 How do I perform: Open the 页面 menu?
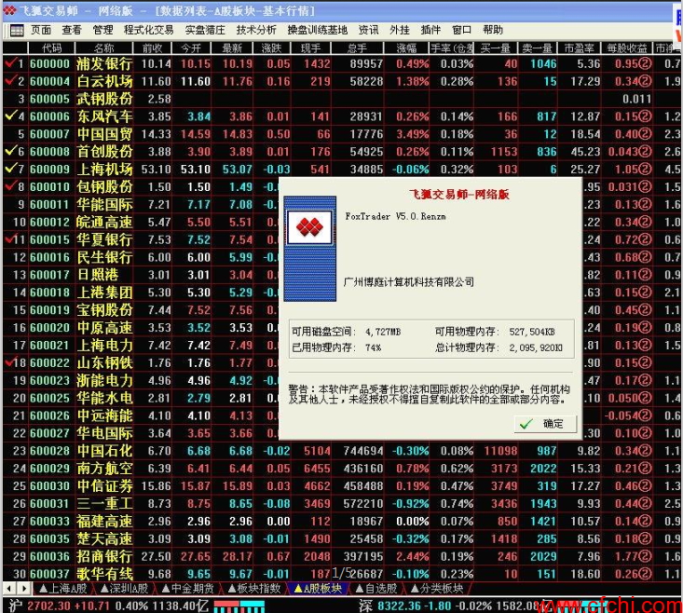point(41,30)
